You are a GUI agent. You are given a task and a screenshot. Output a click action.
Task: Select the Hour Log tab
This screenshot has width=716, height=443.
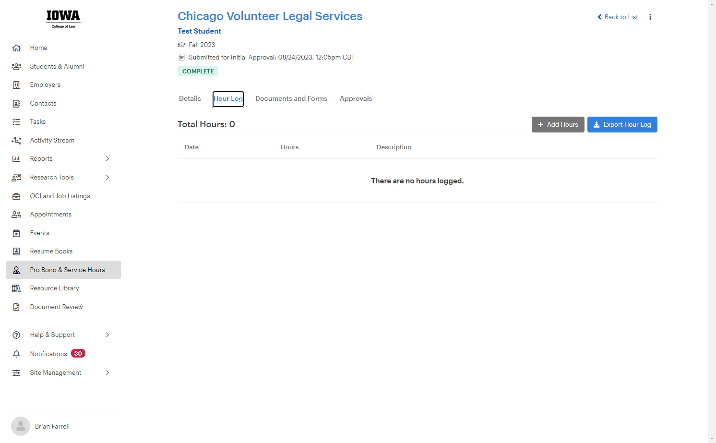click(228, 99)
